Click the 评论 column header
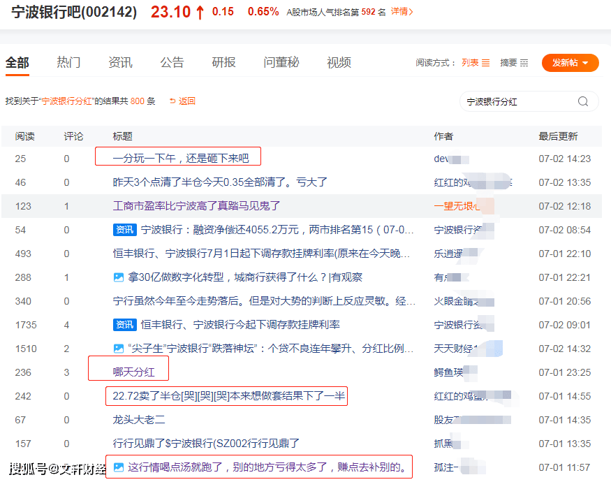Screen dimensions: 611x482 [x=73, y=136]
